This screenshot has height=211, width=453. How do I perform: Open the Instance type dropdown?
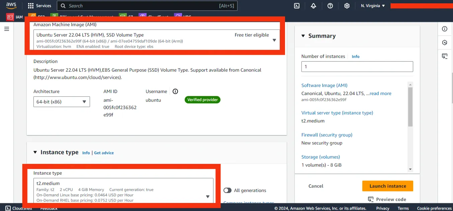click(x=208, y=197)
